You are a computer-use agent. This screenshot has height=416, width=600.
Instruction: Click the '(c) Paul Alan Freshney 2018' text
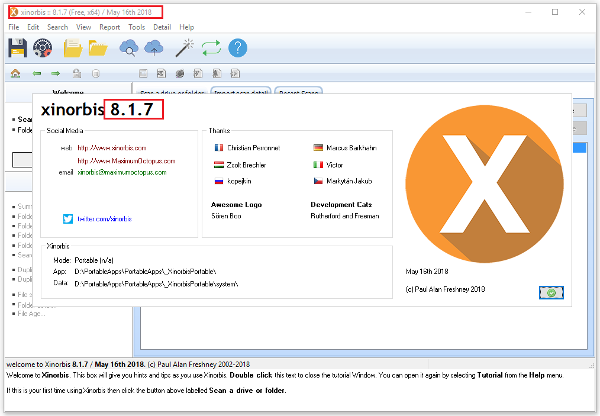click(446, 289)
